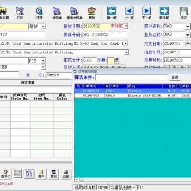The height and width of the screenshot is (191, 191).
Task: Click the 打印 (print) toolbar icon
Action: tap(20, 13)
